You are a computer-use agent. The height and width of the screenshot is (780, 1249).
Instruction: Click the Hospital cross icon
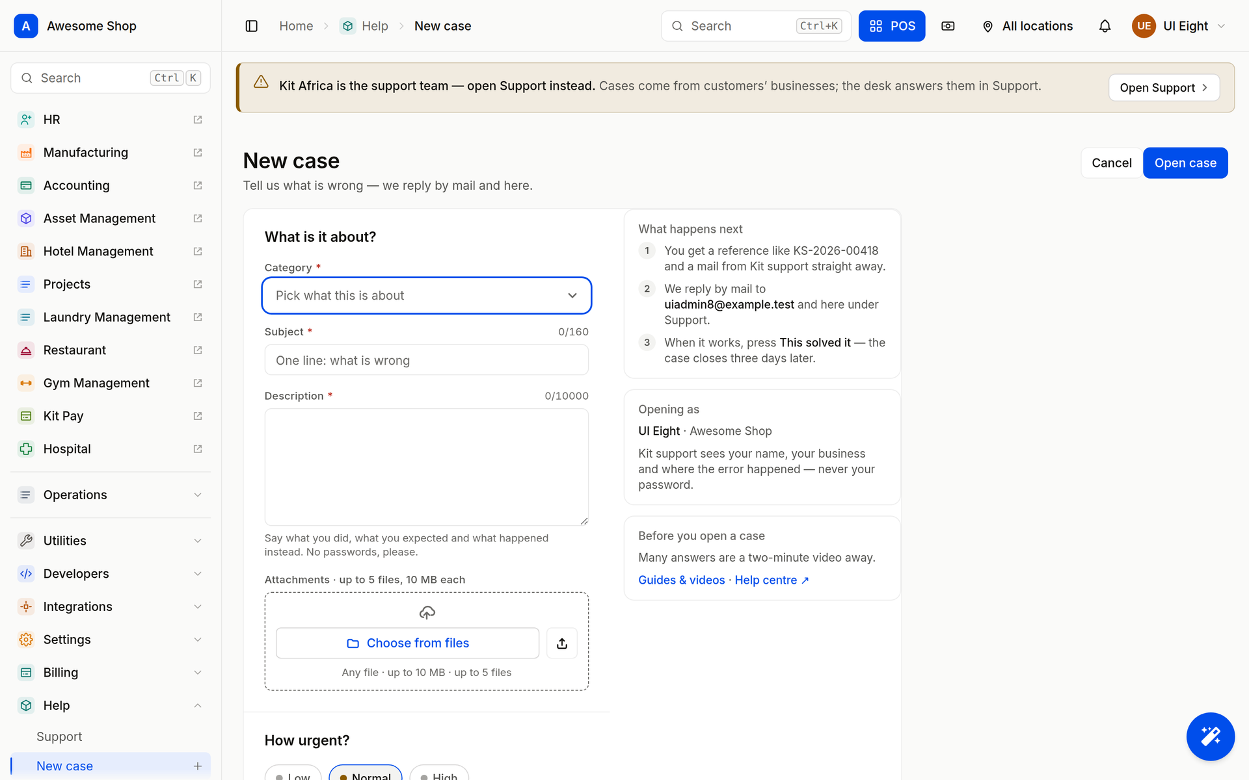click(26, 449)
